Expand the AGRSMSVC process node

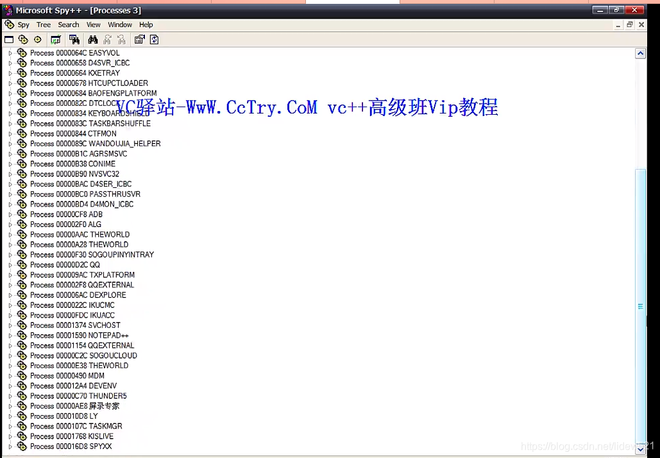[10, 154]
